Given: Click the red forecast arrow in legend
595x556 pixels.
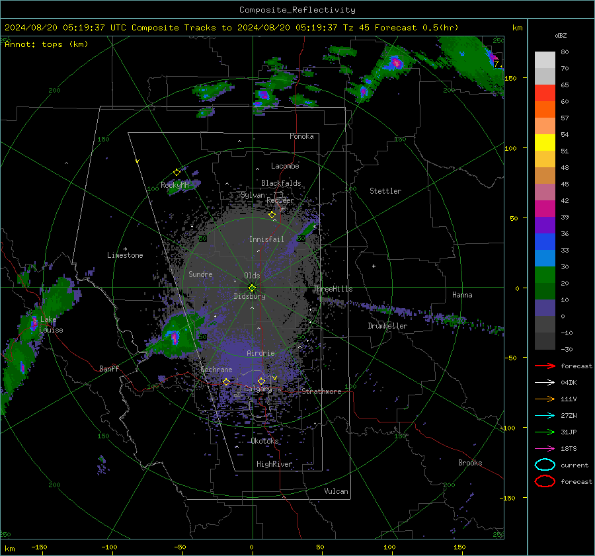Looking at the screenshot, I should point(545,366).
